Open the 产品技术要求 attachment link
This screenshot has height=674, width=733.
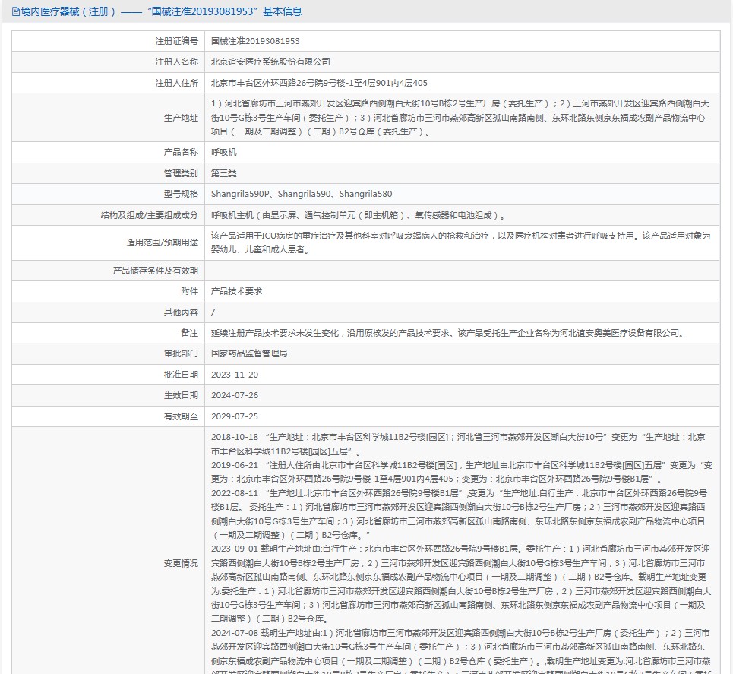pos(236,291)
